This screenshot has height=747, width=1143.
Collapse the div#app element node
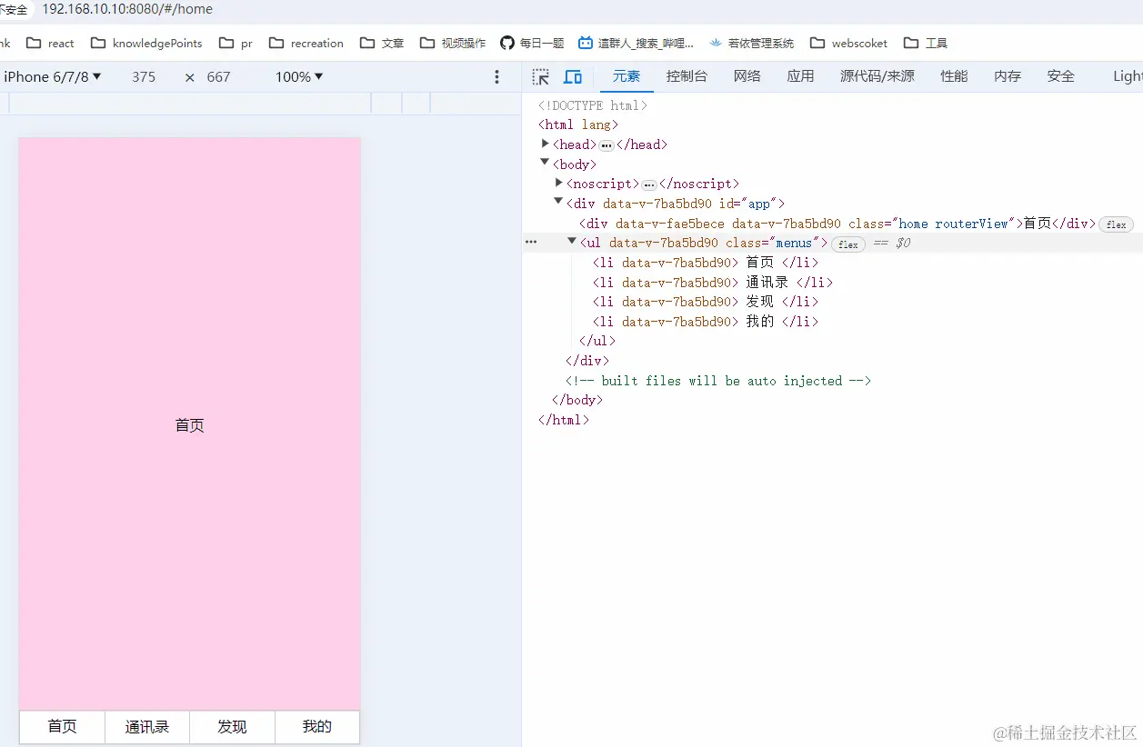click(558, 203)
